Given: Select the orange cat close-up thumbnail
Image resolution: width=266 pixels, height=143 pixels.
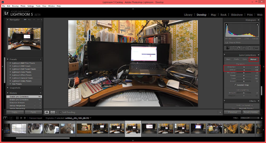Looking at the screenshot, I should click(x=68, y=128).
